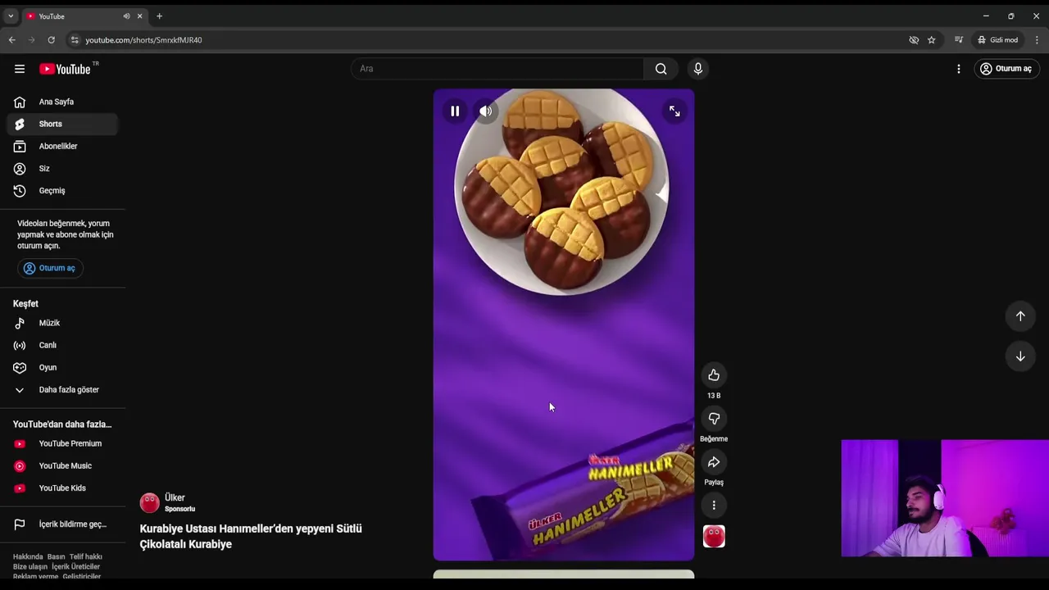Screen dimensions: 1049x590
Task: Focus the Ara search field
Action: click(x=497, y=69)
